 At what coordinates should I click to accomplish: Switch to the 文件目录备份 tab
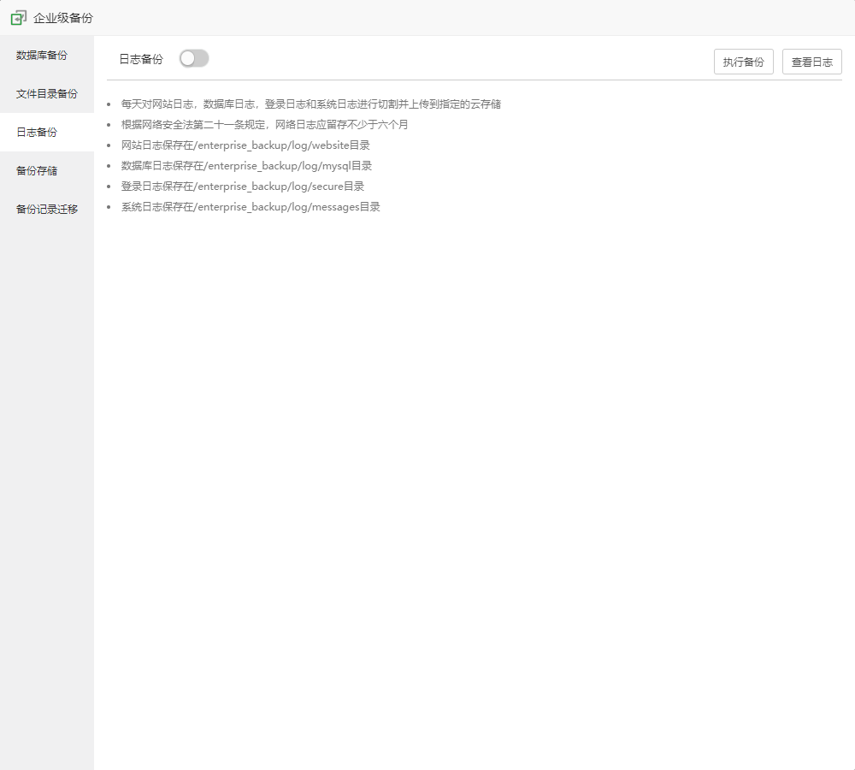46,94
